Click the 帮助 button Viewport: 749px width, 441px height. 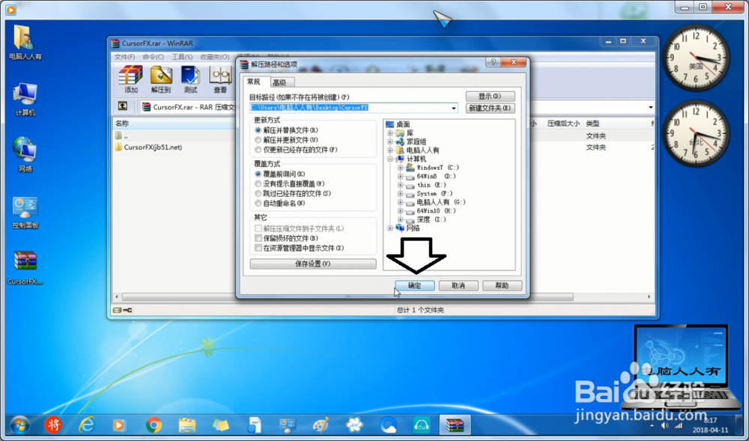tap(502, 285)
